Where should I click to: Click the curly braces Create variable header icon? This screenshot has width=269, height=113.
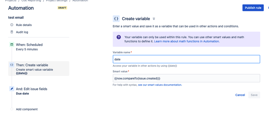(x=116, y=19)
